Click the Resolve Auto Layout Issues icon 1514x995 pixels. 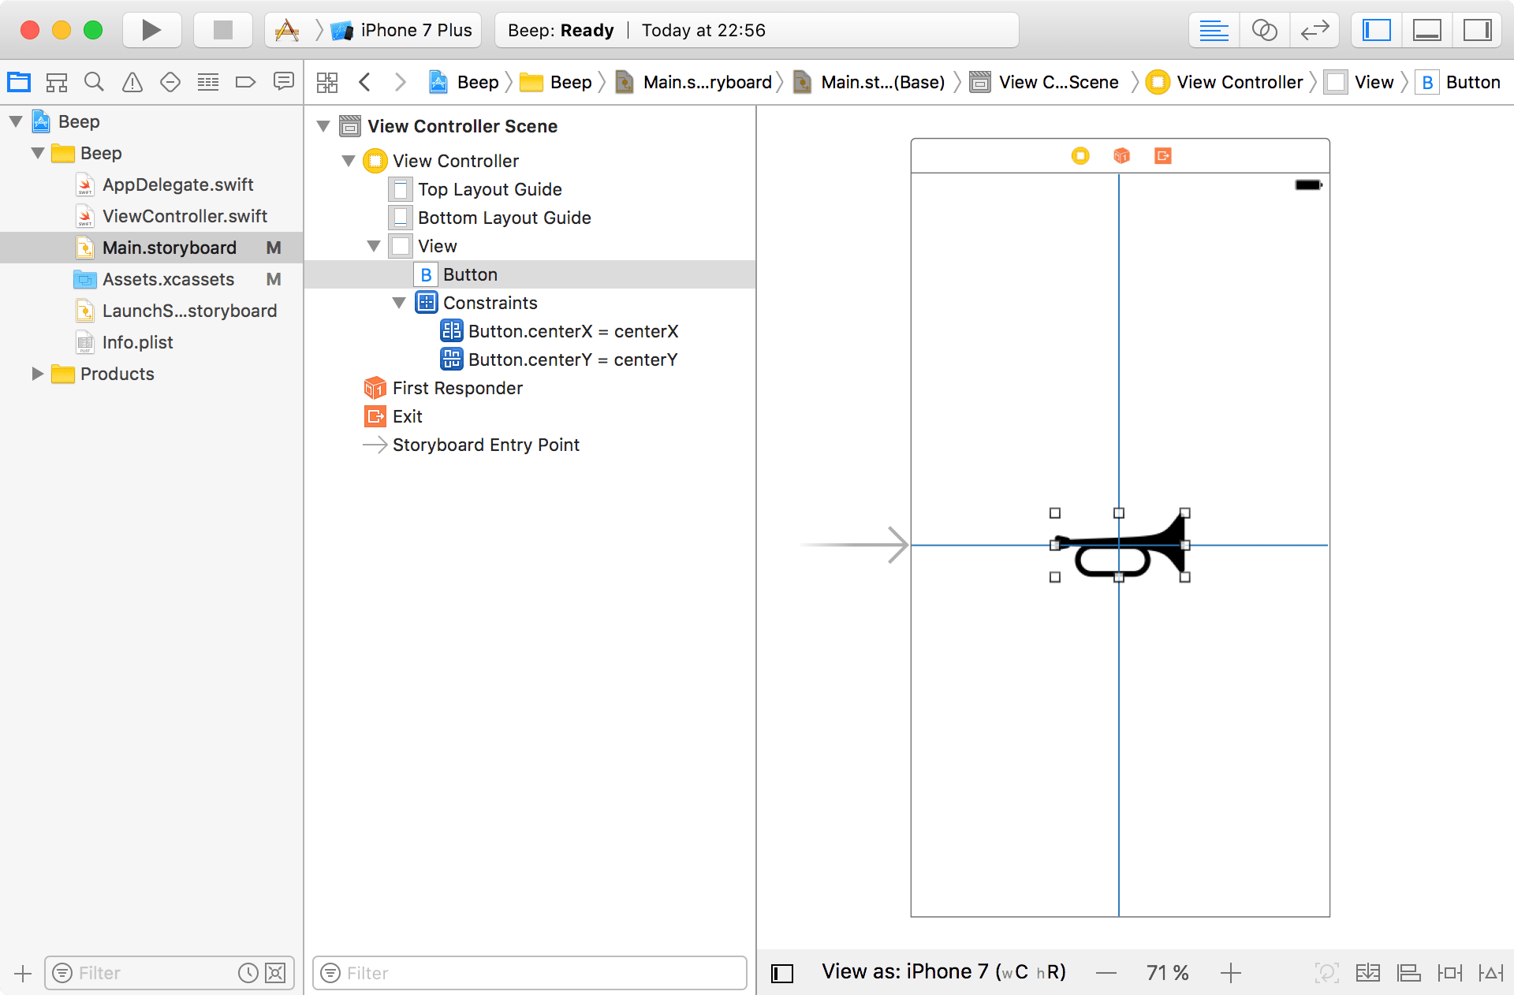coord(1490,973)
